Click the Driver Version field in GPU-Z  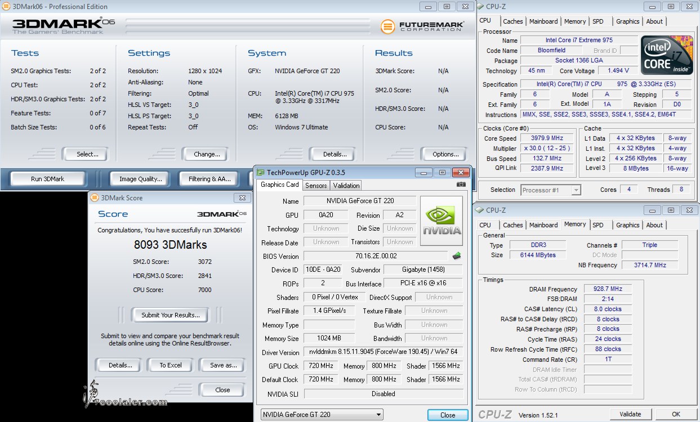click(x=384, y=352)
